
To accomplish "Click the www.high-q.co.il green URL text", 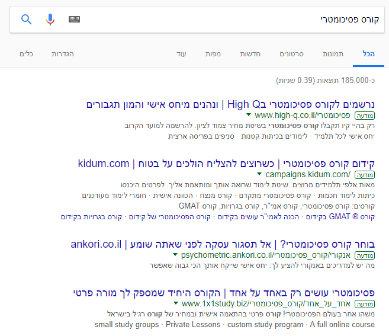I will [x=302, y=115].
